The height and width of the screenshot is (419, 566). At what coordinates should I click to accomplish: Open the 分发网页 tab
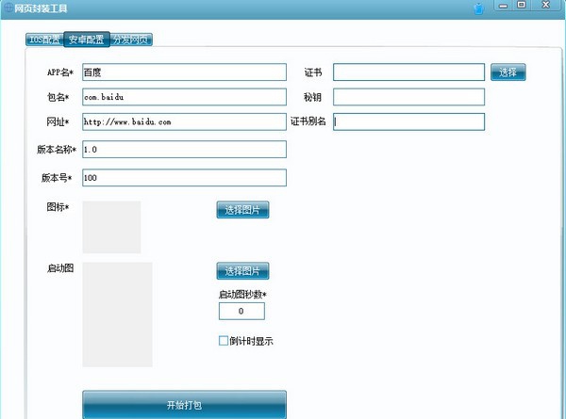point(131,40)
